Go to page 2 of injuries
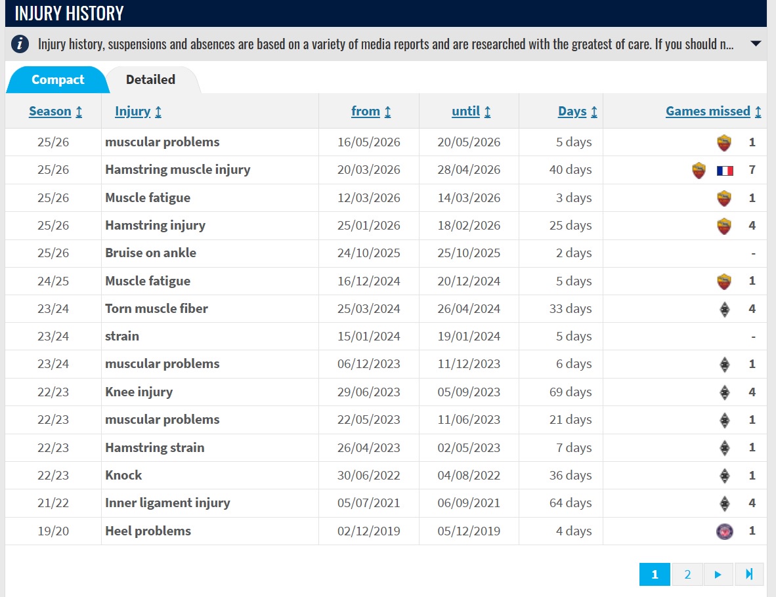The width and height of the screenshot is (776, 597). [687, 574]
